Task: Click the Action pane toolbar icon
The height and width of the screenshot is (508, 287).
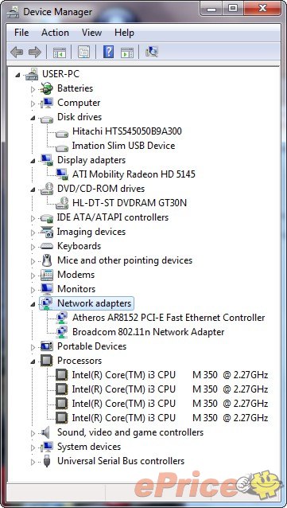Action: [127, 53]
